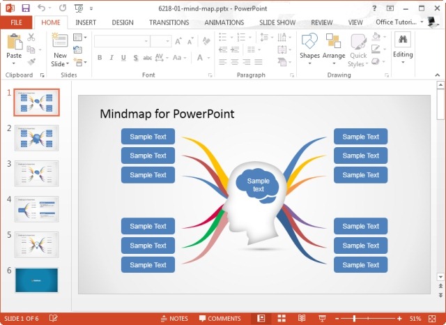This screenshot has height=325, width=446.
Task: Click the Cut scissors icon
Action: (31, 37)
